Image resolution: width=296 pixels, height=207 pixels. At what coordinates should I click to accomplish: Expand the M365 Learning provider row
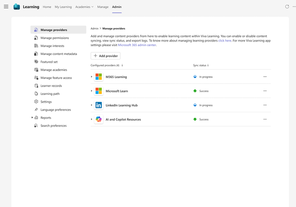tap(92, 77)
